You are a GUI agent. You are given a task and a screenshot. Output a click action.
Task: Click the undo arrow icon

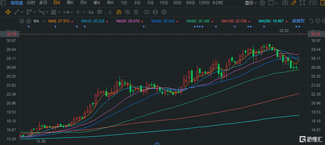pyautogui.click(x=311, y=21)
